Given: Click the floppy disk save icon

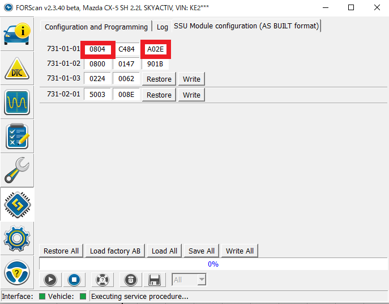Looking at the screenshot, I should 155,280.
